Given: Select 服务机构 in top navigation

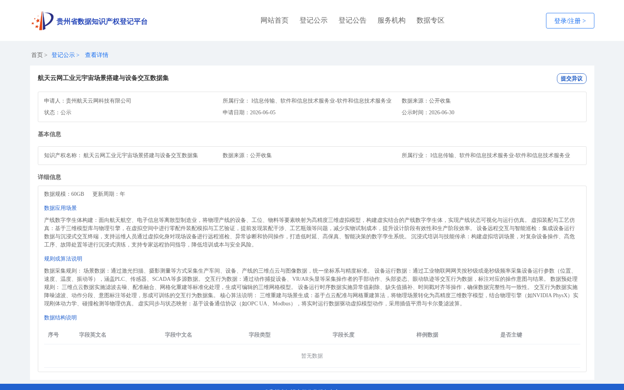Looking at the screenshot, I should 392,20.
